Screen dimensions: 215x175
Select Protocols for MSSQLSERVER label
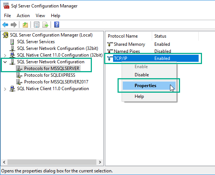tap(52, 69)
